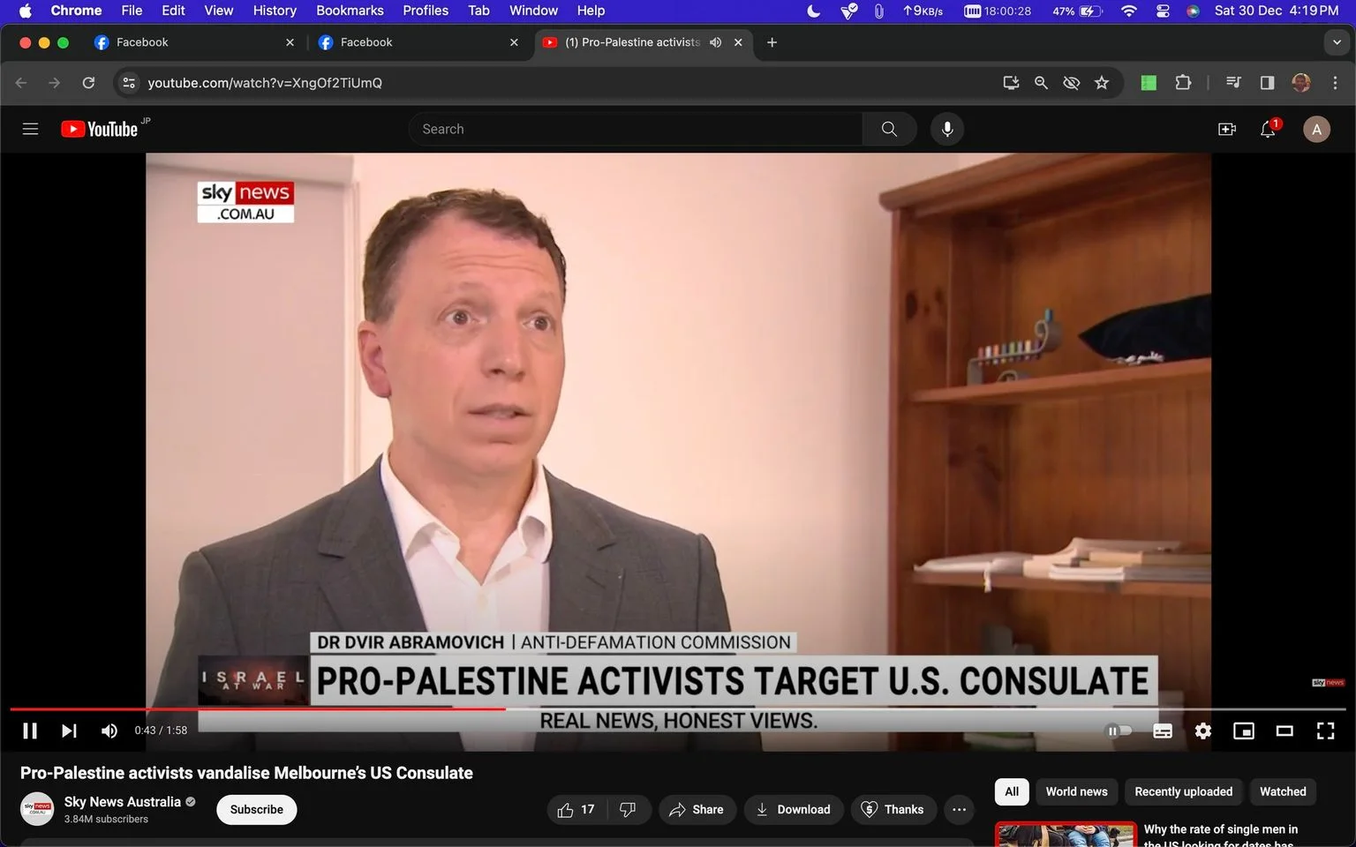Skip to the next video
This screenshot has height=847, width=1356.
(69, 731)
